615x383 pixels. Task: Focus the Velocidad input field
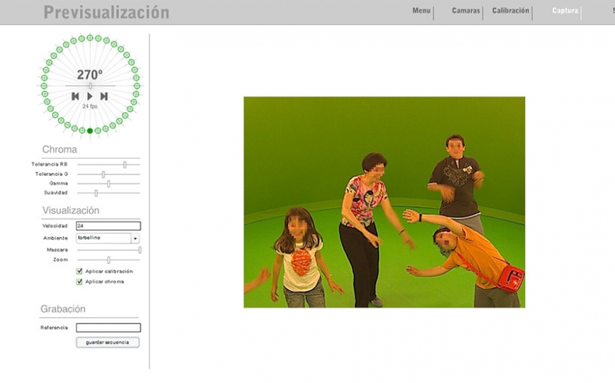coord(109,226)
